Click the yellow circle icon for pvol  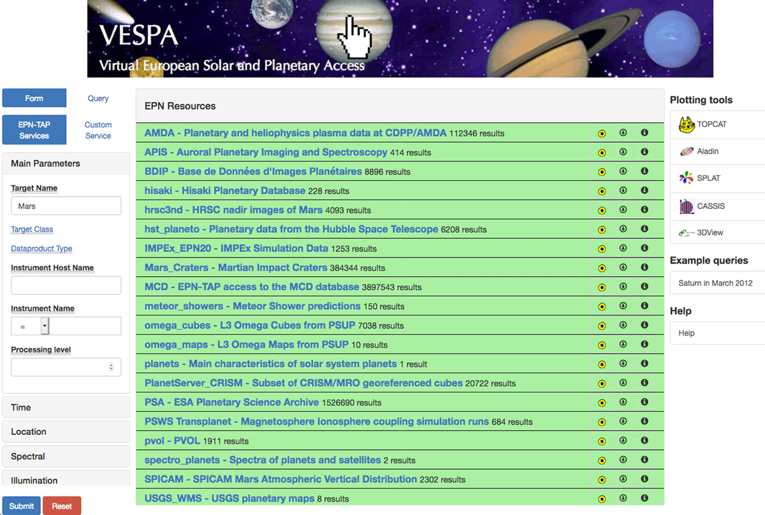tap(602, 441)
